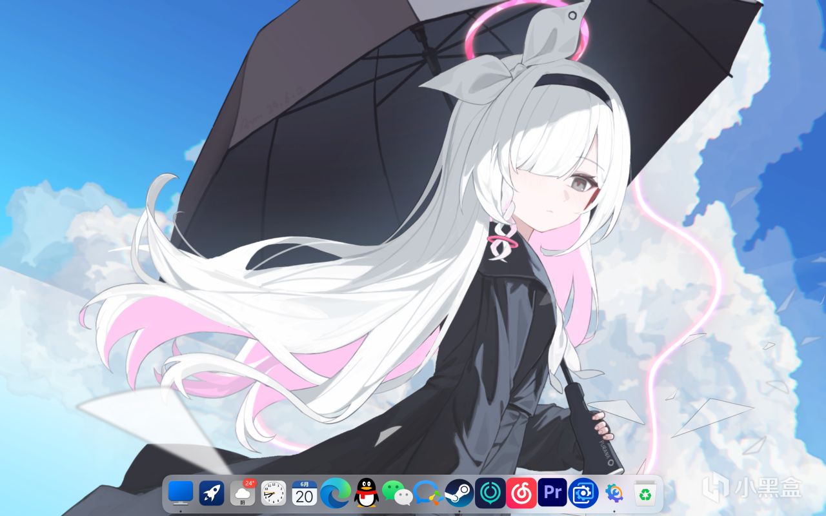826x516 pixels.
Task: Open the blue chat bubble WeCom icon
Action: [428, 493]
